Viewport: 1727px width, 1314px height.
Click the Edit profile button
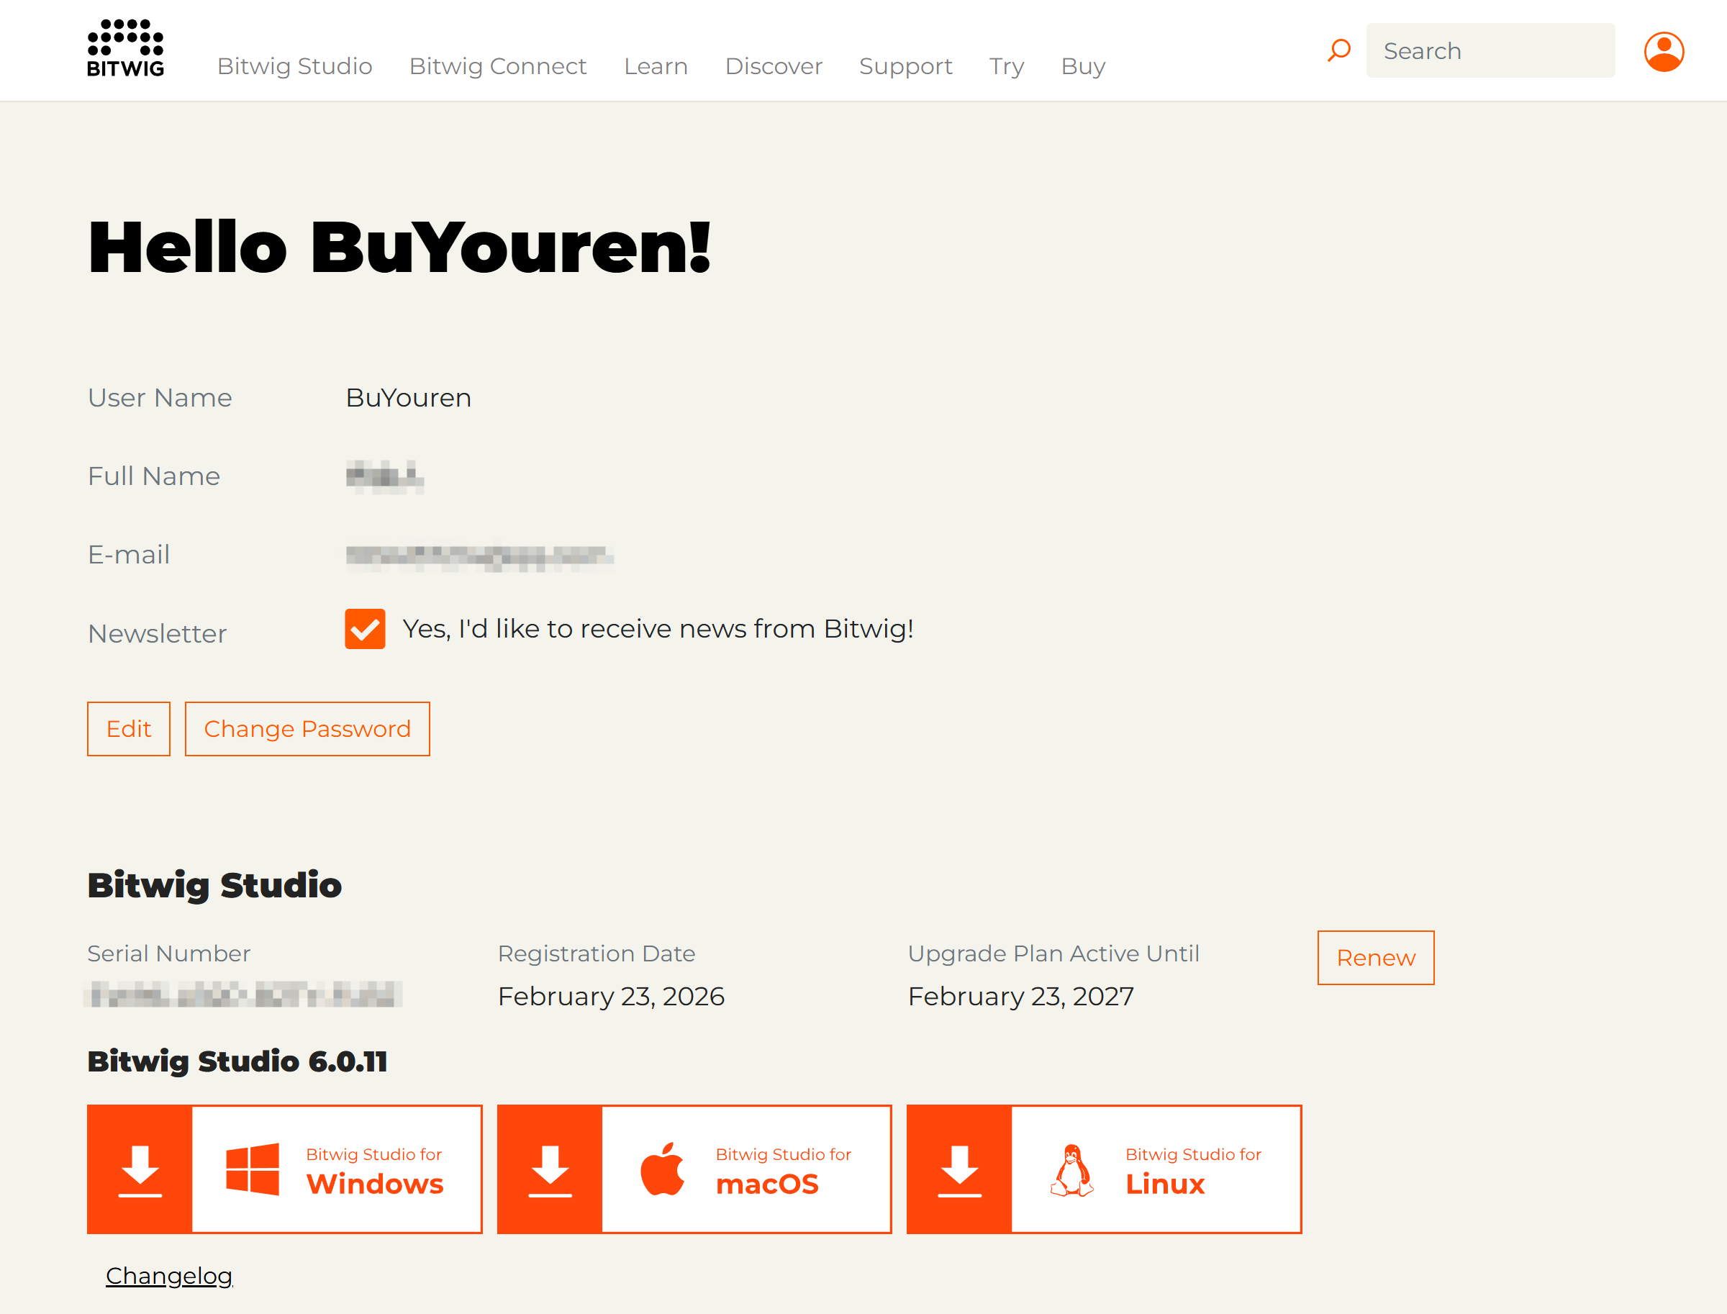(128, 729)
